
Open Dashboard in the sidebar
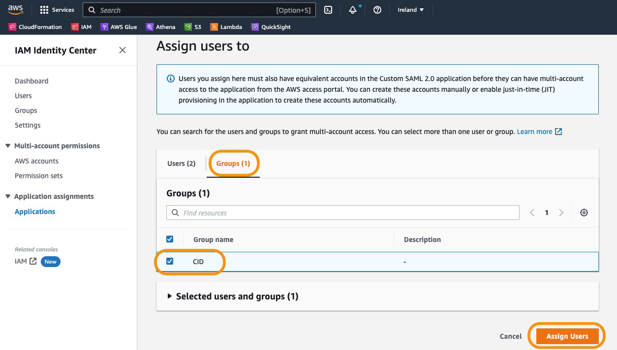pos(31,81)
